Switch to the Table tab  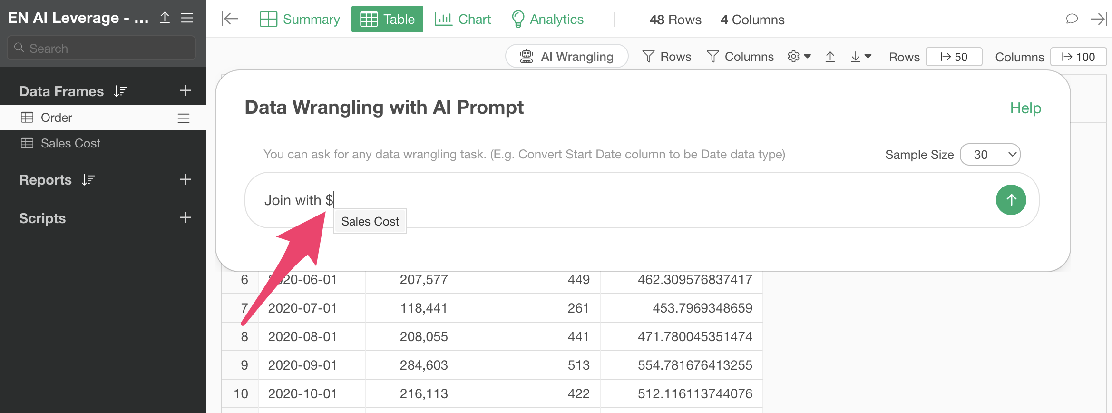point(387,19)
